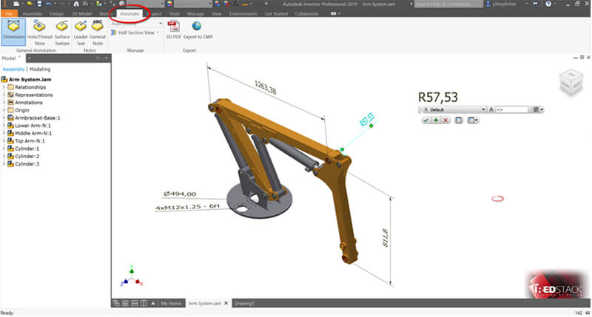Expand the Top Arm-N:1 component

tap(4, 141)
